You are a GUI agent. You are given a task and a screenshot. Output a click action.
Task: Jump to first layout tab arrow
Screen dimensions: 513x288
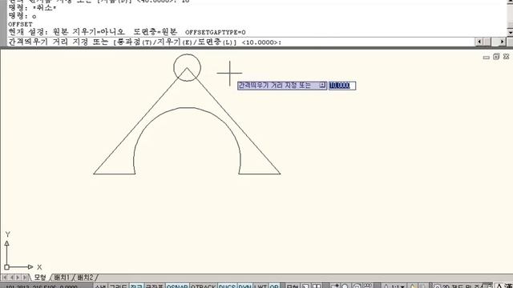pyautogui.click(x=5, y=278)
